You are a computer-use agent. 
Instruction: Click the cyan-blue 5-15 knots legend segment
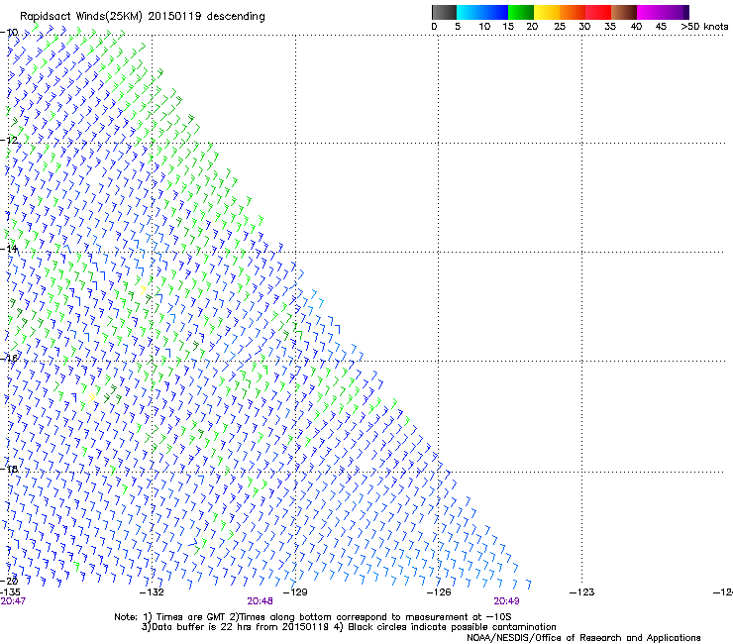[482, 12]
